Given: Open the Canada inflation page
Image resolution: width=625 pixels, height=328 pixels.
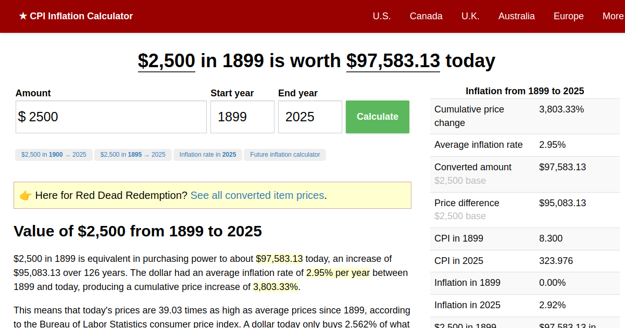Looking at the screenshot, I should pyautogui.click(x=426, y=16).
